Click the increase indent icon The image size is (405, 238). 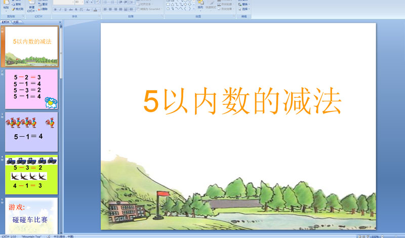(x=125, y=2)
